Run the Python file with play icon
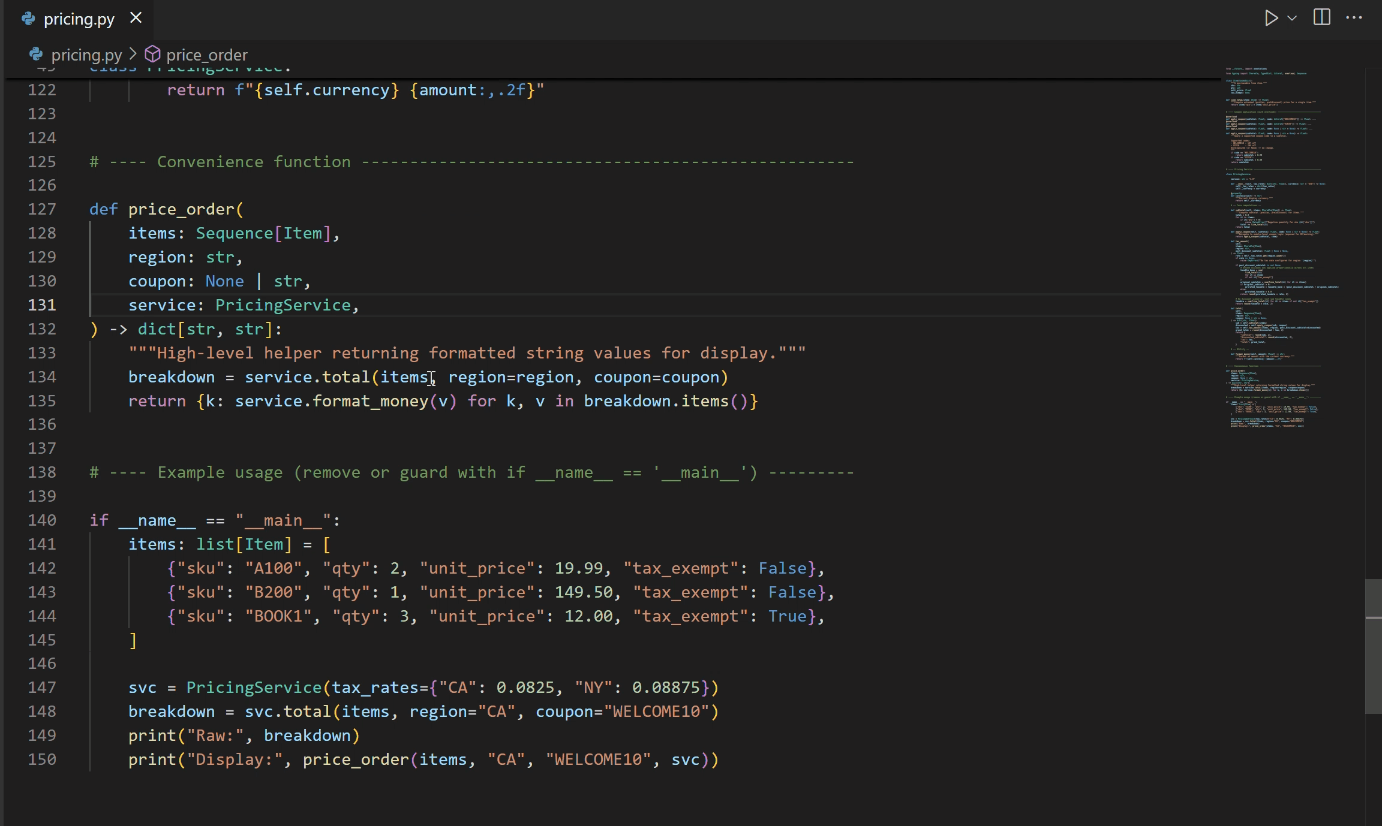 pos(1270,18)
